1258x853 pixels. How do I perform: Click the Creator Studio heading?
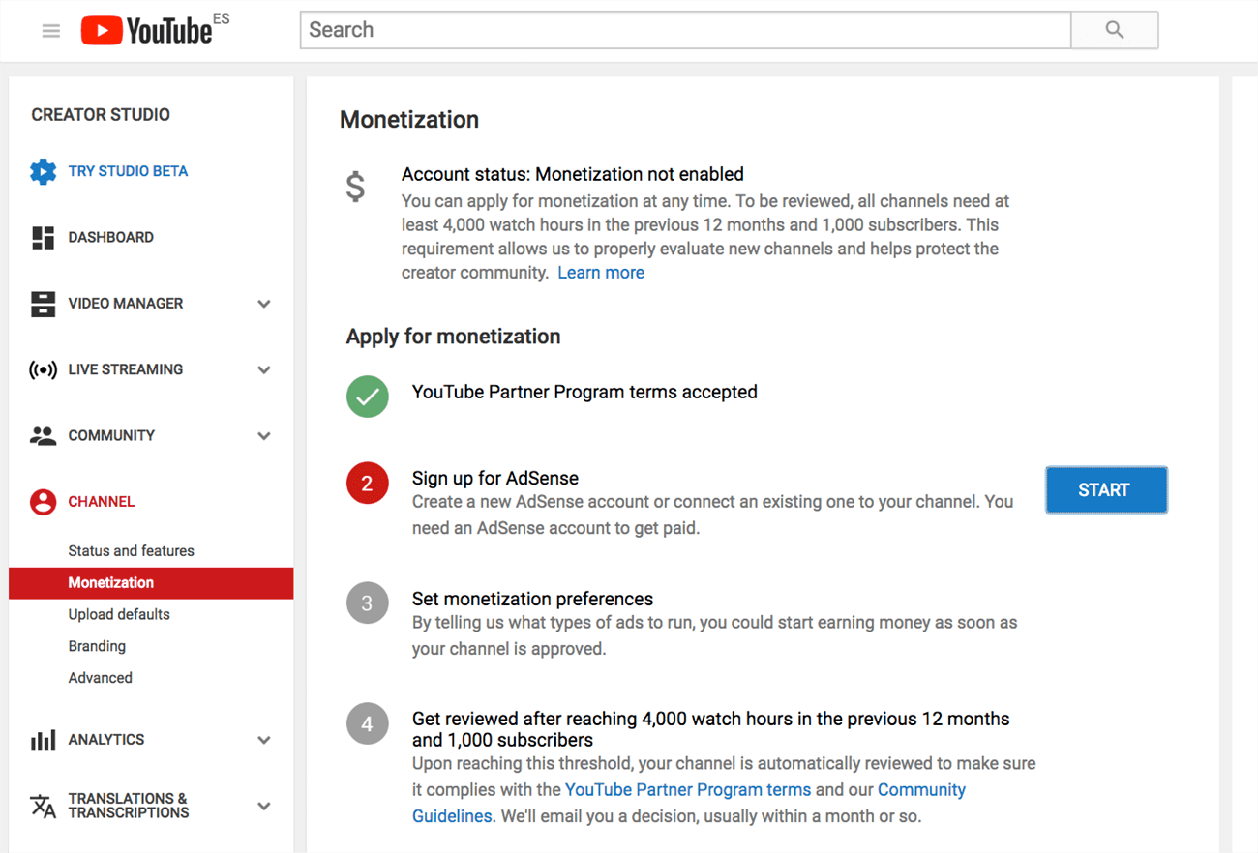pos(101,115)
